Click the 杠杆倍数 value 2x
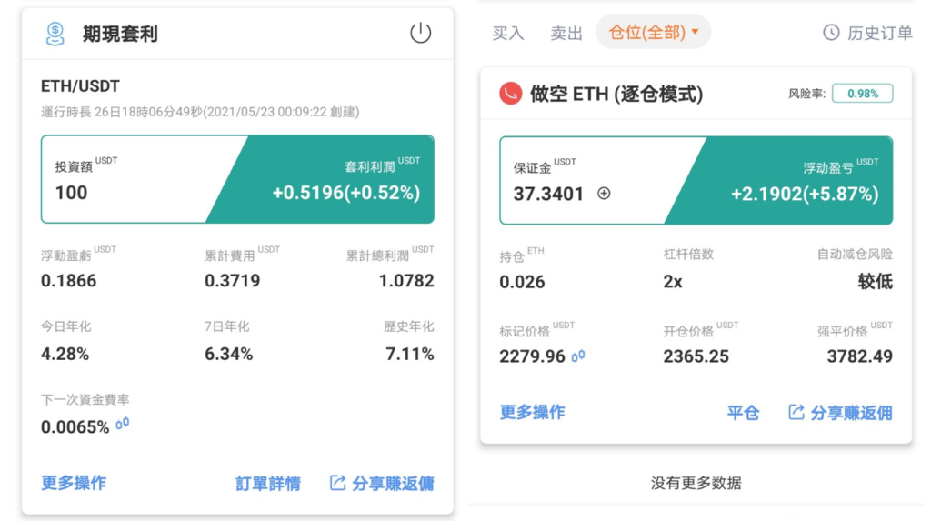The height and width of the screenshot is (521, 931). (673, 282)
